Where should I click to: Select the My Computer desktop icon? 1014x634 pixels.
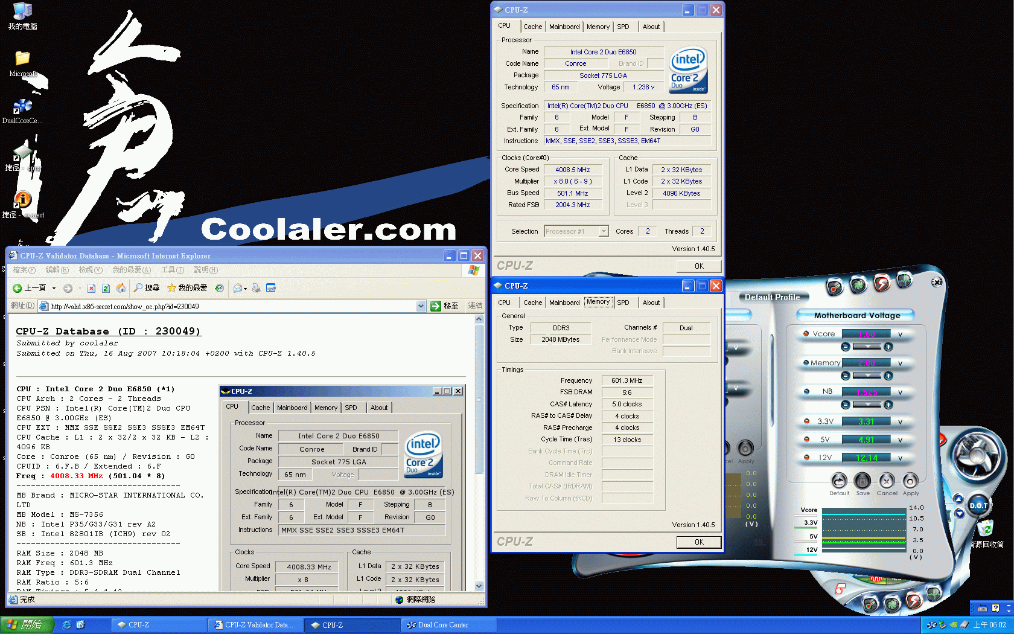tap(22, 16)
